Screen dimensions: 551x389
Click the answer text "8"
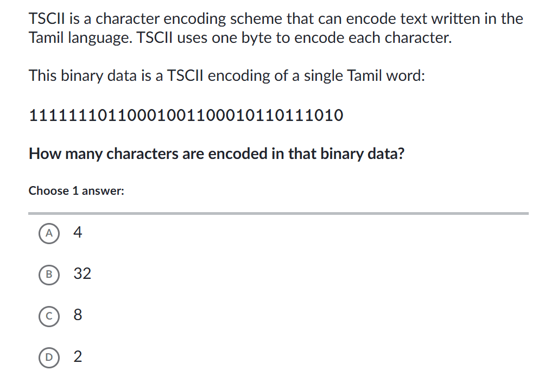(78, 315)
